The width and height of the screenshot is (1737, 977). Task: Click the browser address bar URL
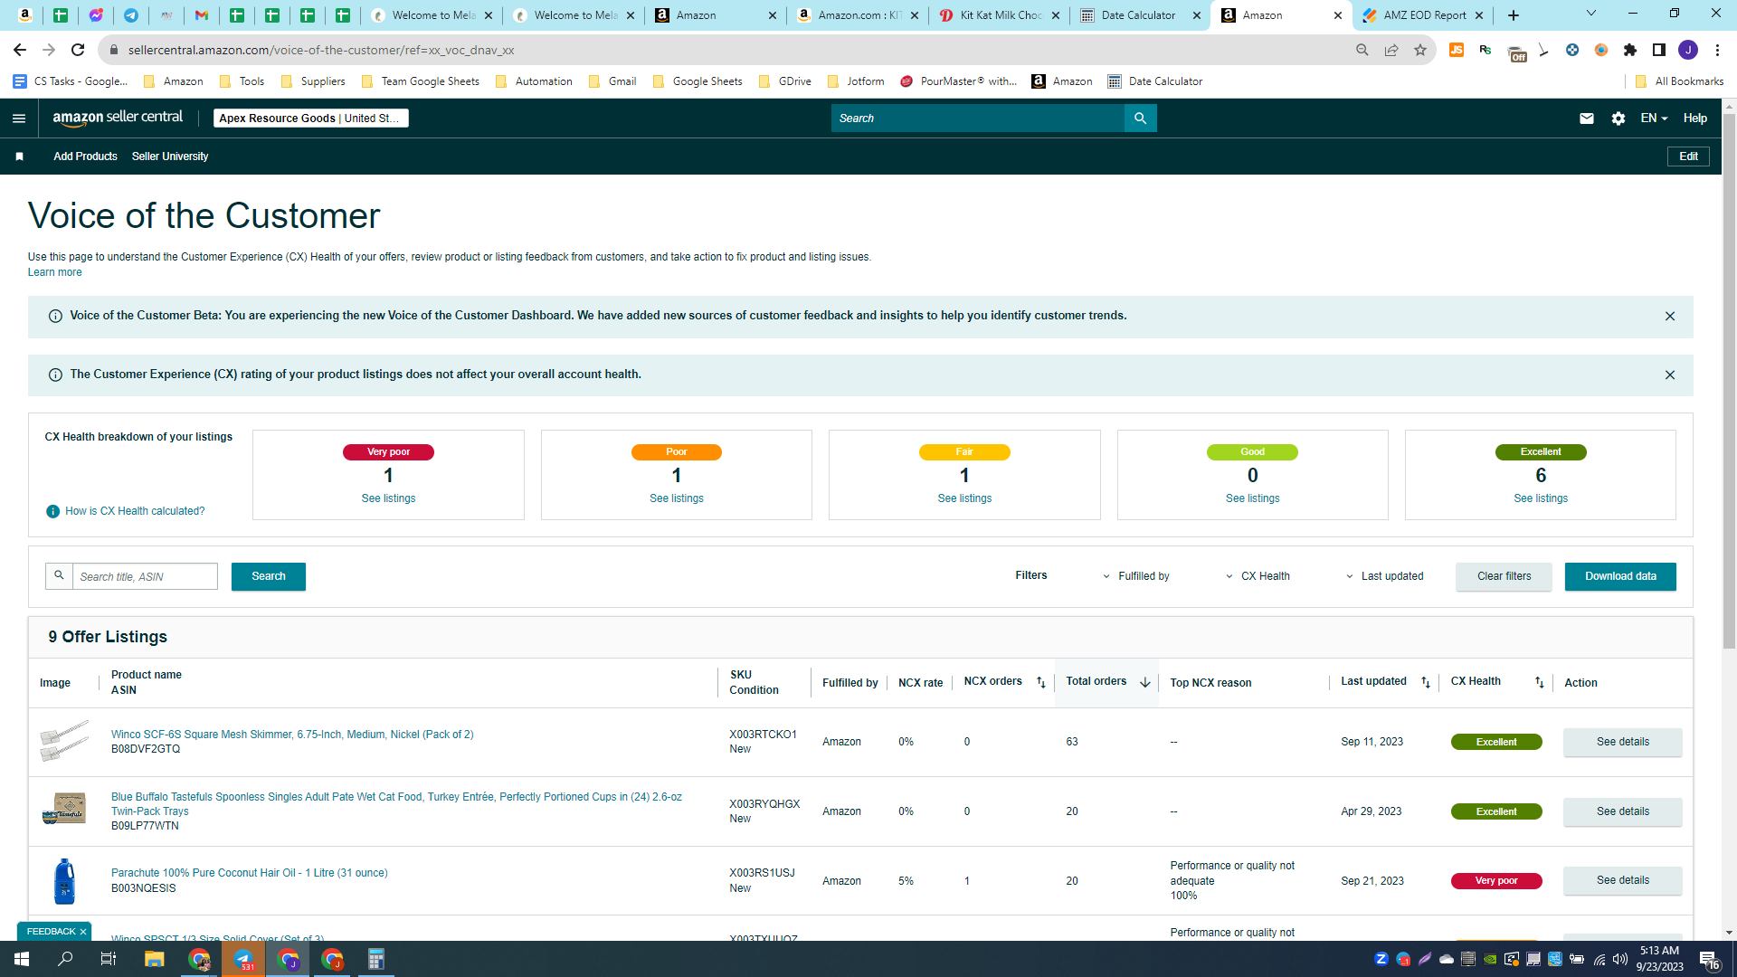(x=321, y=50)
